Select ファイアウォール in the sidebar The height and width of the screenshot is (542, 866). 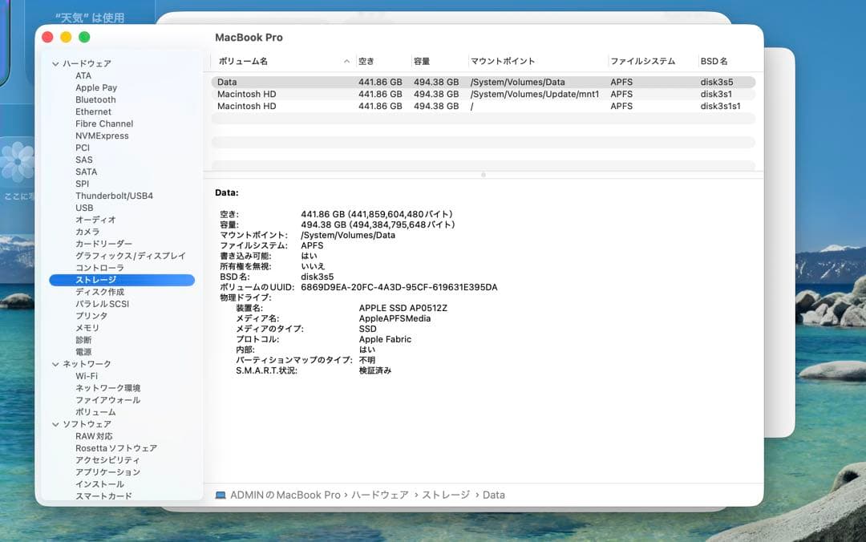(x=107, y=400)
